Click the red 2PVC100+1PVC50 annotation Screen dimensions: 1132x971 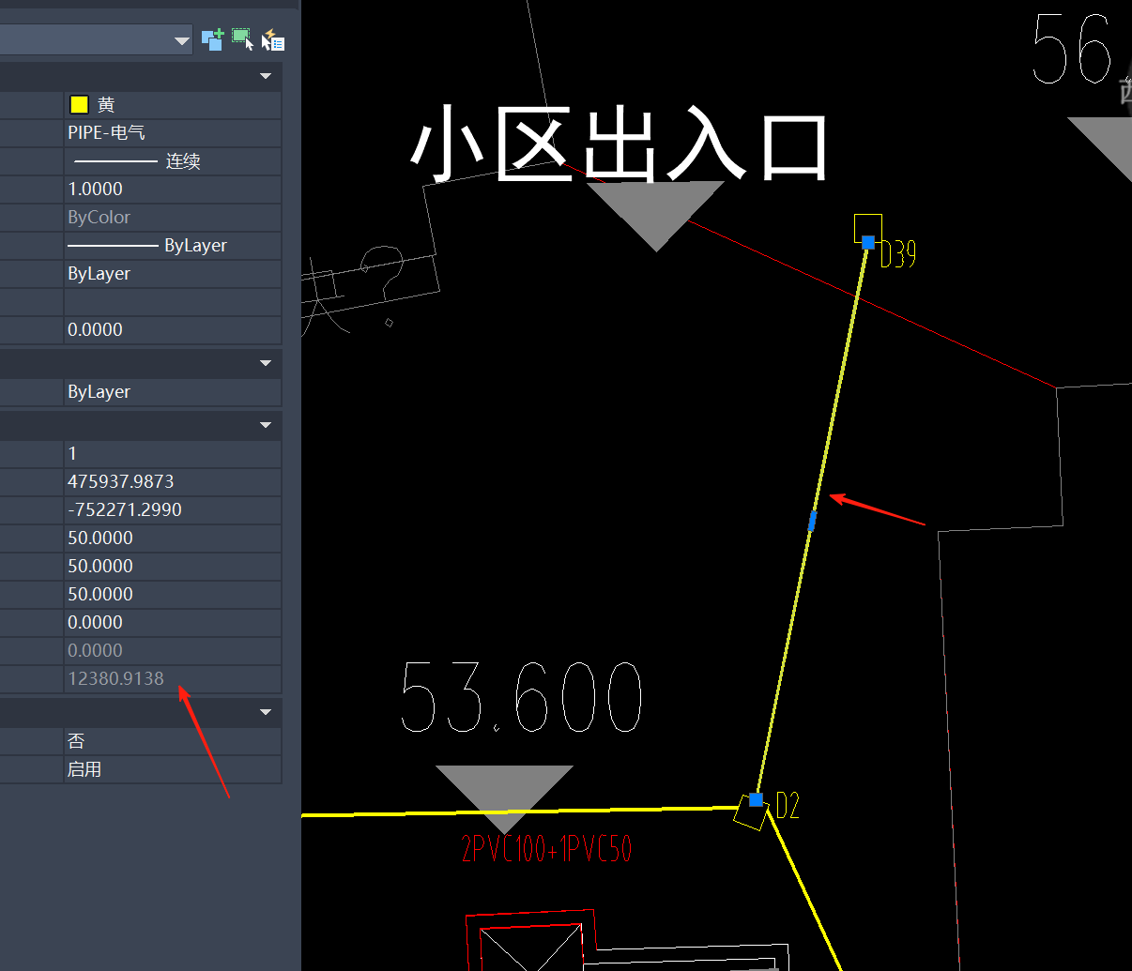(x=546, y=848)
